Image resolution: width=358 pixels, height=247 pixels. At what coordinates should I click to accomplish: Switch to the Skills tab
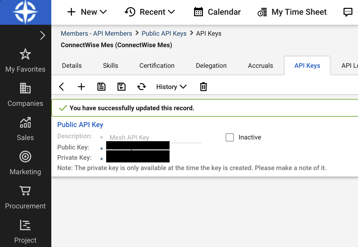pos(111,65)
